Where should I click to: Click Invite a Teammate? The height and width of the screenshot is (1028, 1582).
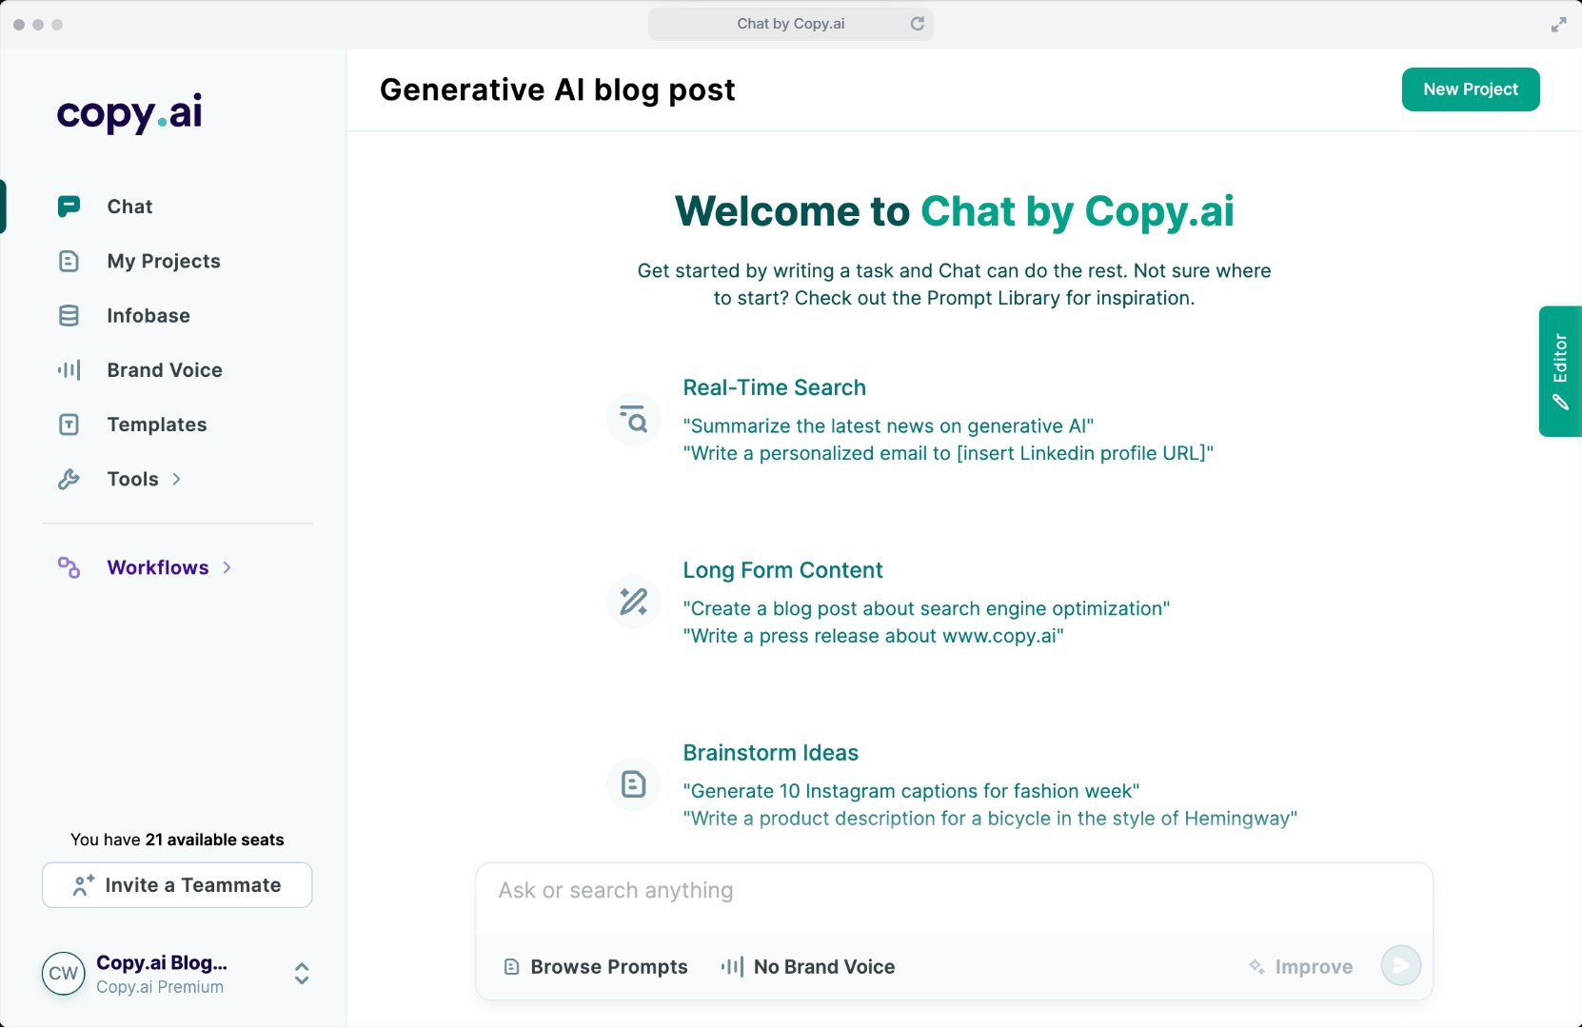click(176, 884)
